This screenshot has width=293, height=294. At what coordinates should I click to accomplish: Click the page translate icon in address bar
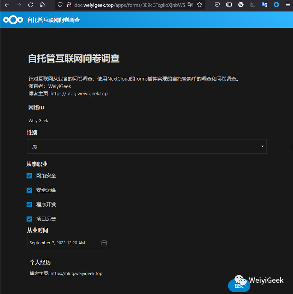[x=190, y=5]
